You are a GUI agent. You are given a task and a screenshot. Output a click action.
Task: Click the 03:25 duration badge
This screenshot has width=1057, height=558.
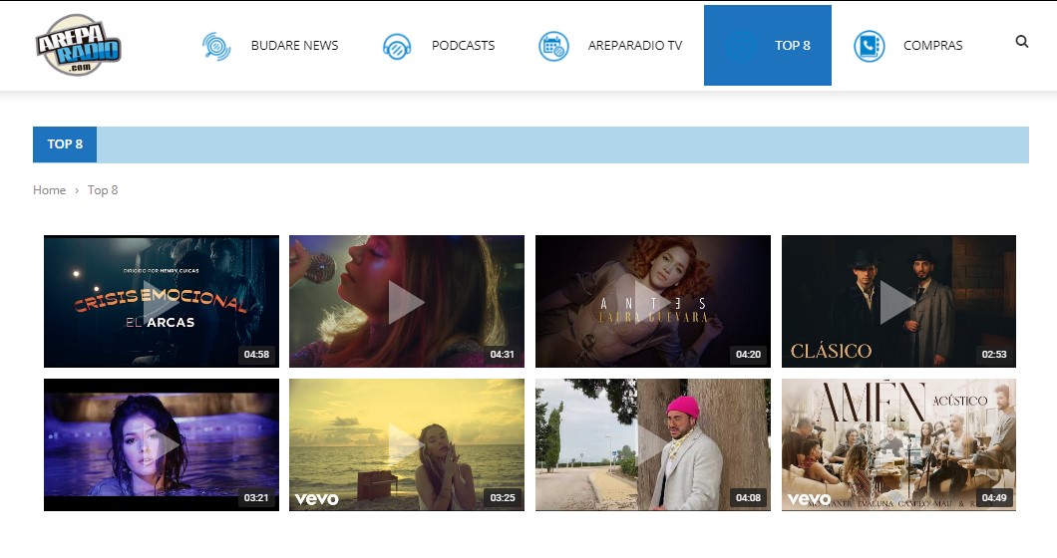[503, 498]
